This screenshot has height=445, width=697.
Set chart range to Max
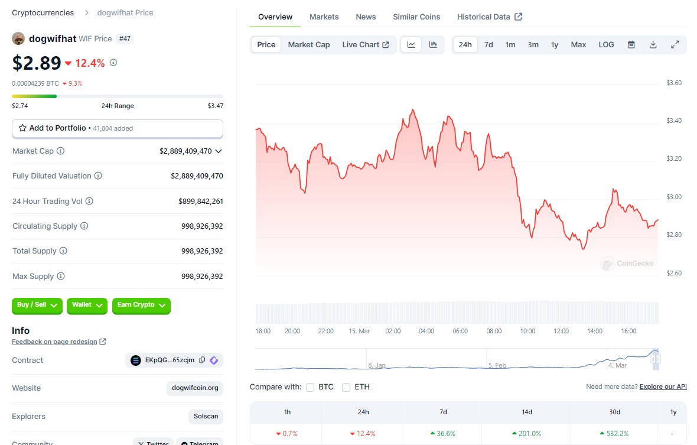(578, 44)
